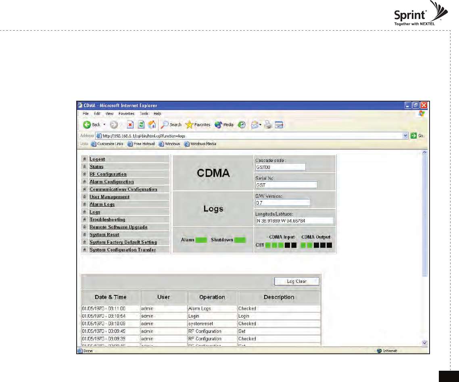
Task: Click the Cascade code input field
Action: [280, 167]
